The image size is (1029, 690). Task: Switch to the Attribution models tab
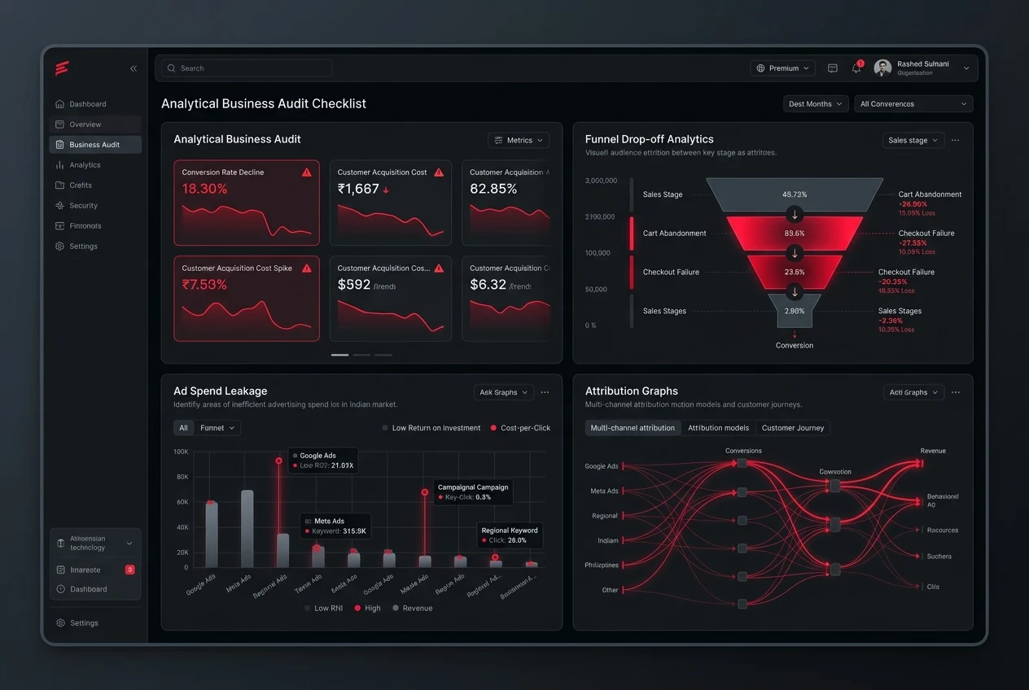tap(718, 428)
